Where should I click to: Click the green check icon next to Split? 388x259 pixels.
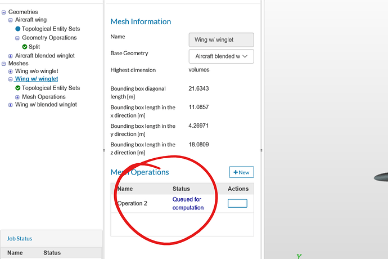point(25,47)
